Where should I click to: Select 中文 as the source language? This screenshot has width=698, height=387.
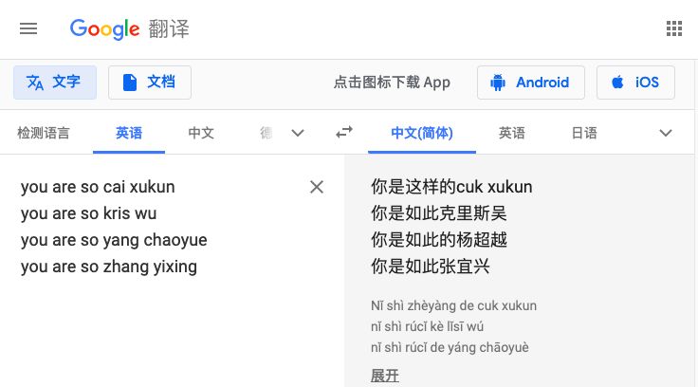[x=201, y=133]
